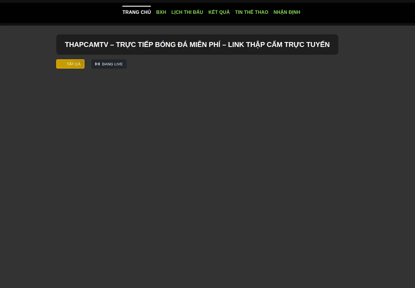Navigate to NHẬN ĐỊNH predictions page
The image size is (415, 288).
287,12
